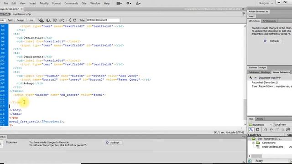Open the File Management toolbar icon
The image size is (292, 164).
click(55, 20)
